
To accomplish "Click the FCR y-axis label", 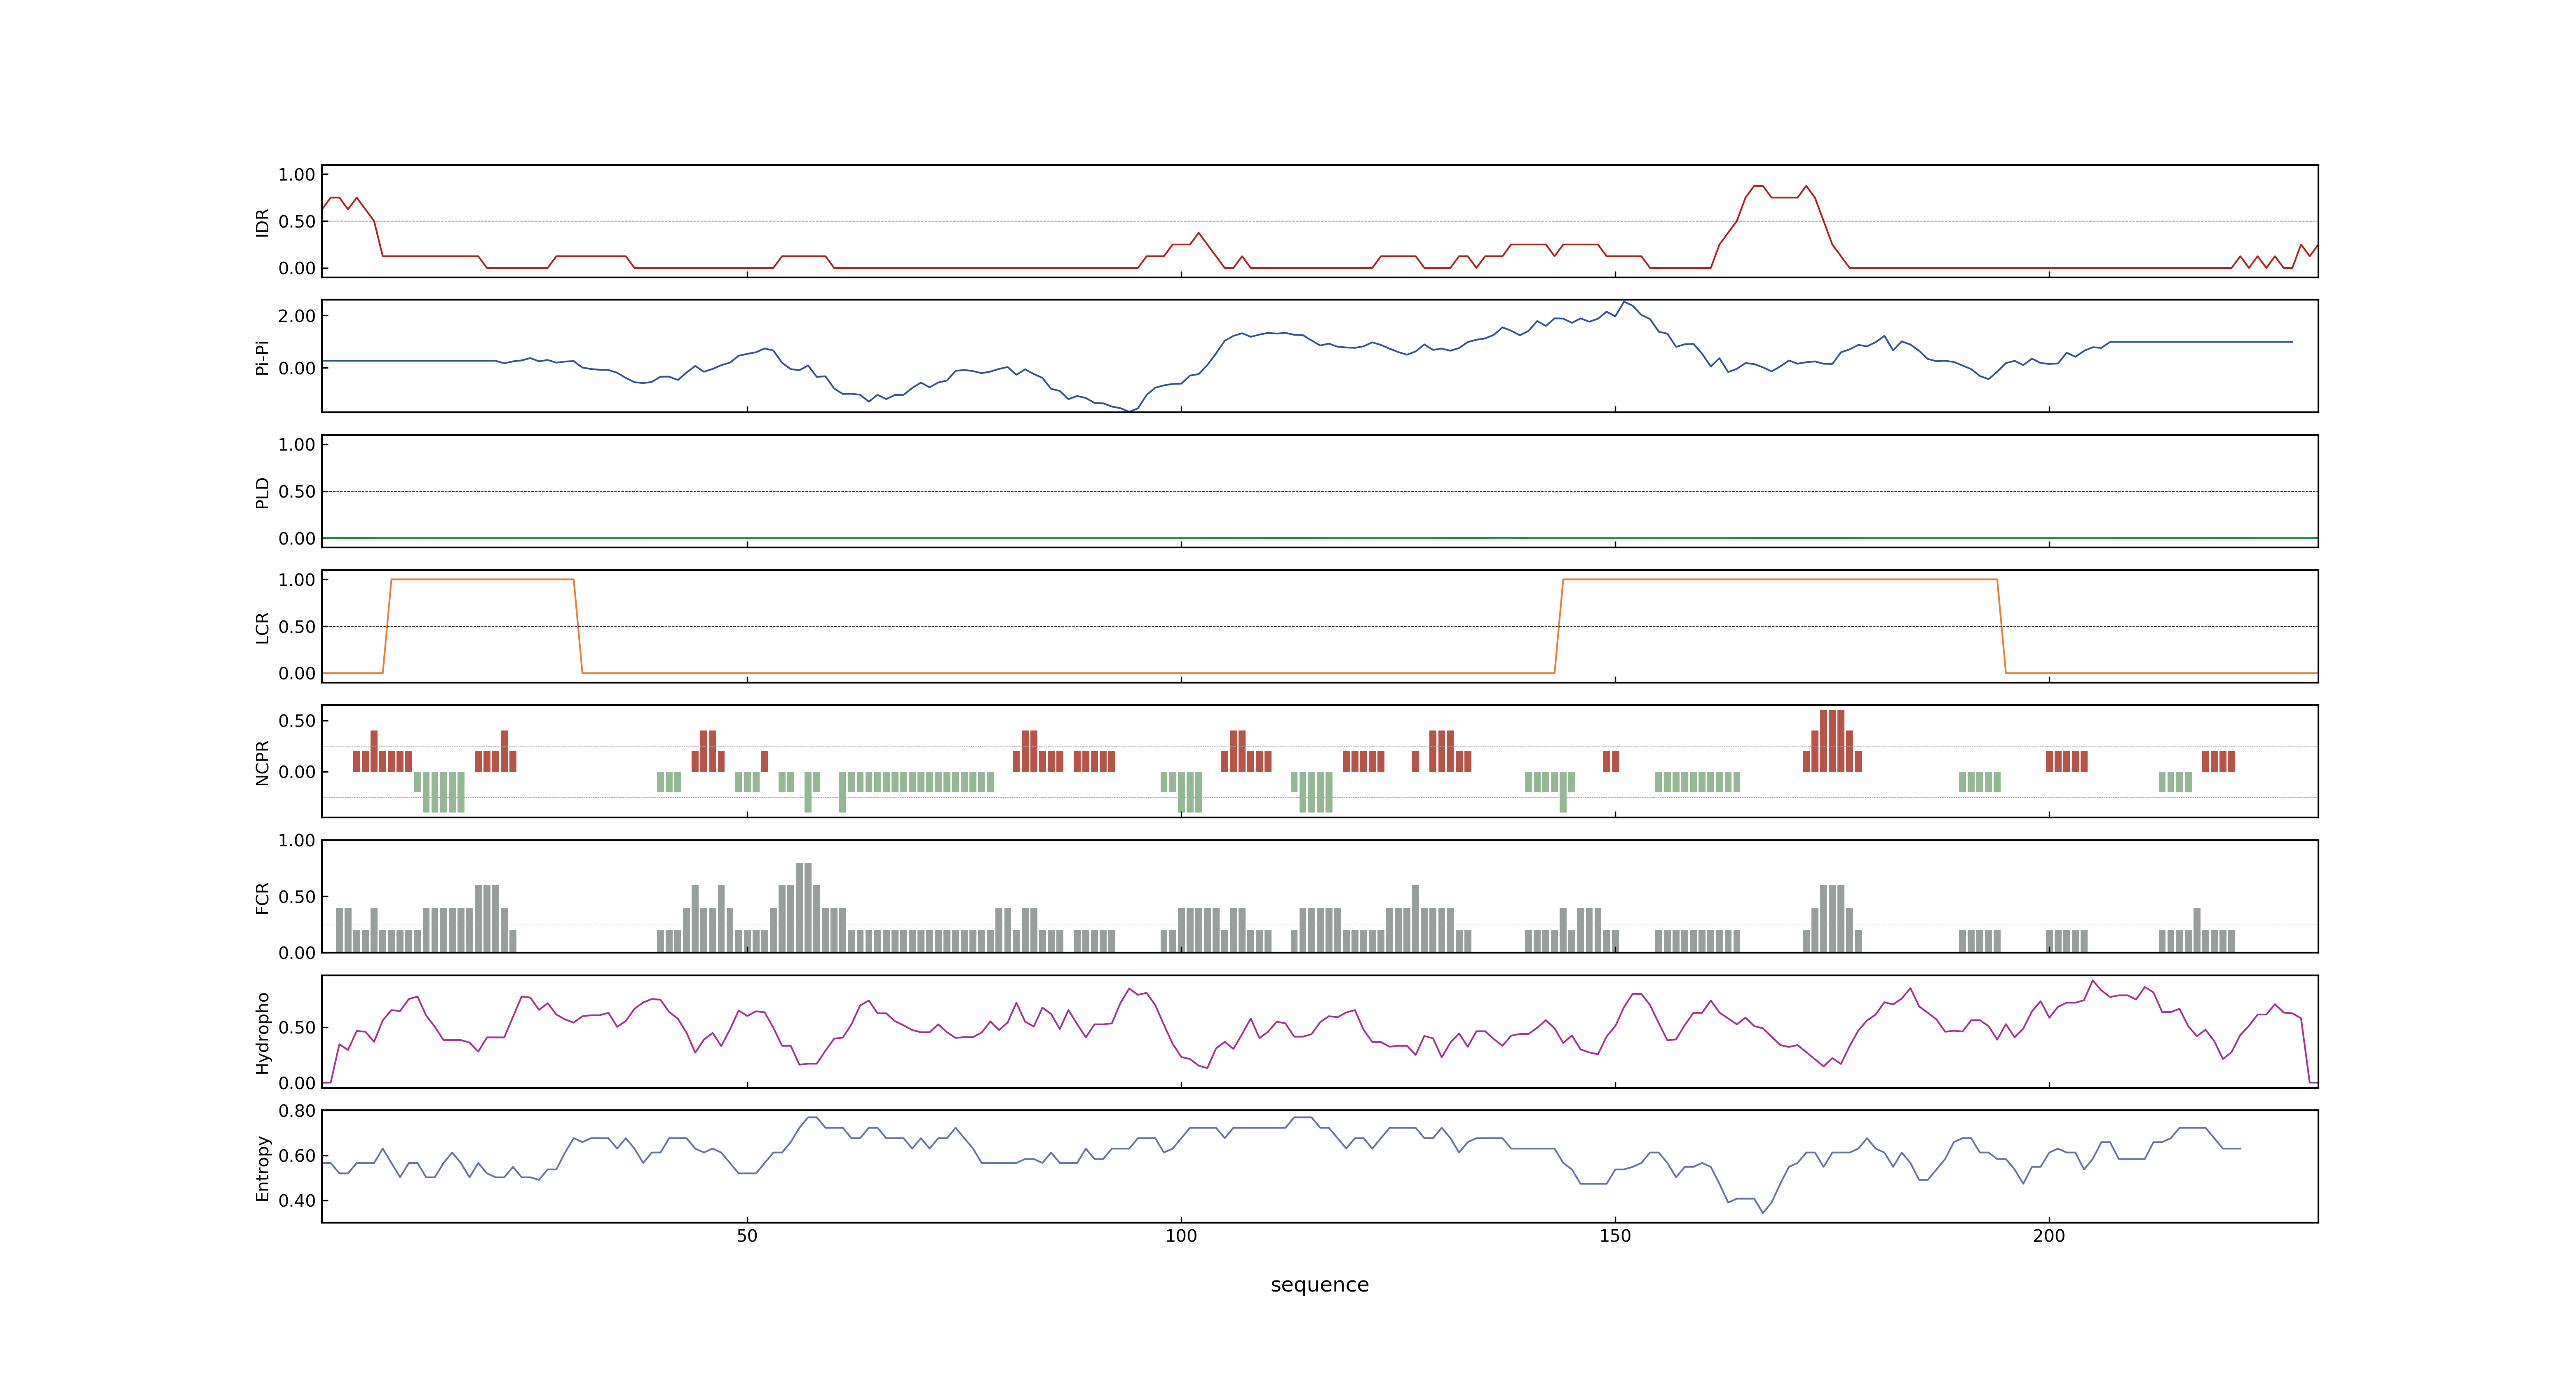I will click(263, 897).
